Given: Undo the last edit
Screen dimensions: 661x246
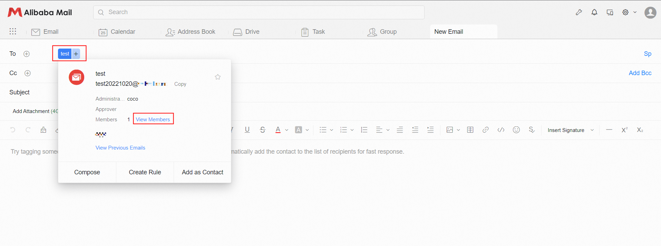Looking at the screenshot, I should (x=13, y=130).
